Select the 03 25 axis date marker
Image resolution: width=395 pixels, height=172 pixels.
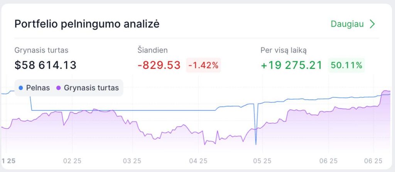(133, 160)
